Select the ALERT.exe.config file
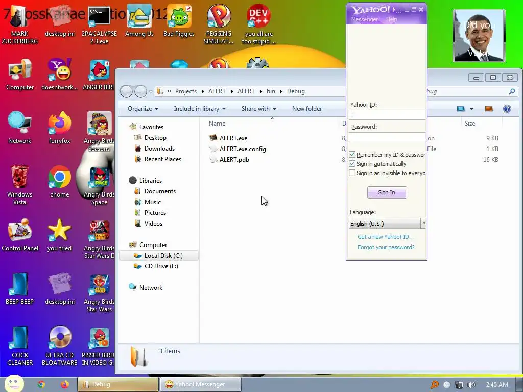 (238, 149)
